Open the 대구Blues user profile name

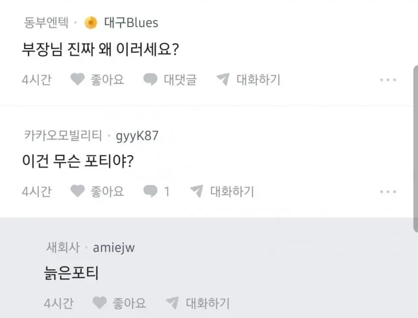click(x=131, y=23)
